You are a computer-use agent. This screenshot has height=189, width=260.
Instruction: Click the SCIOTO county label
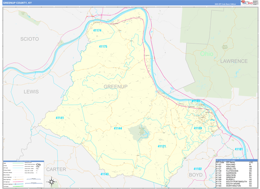click(x=29, y=39)
